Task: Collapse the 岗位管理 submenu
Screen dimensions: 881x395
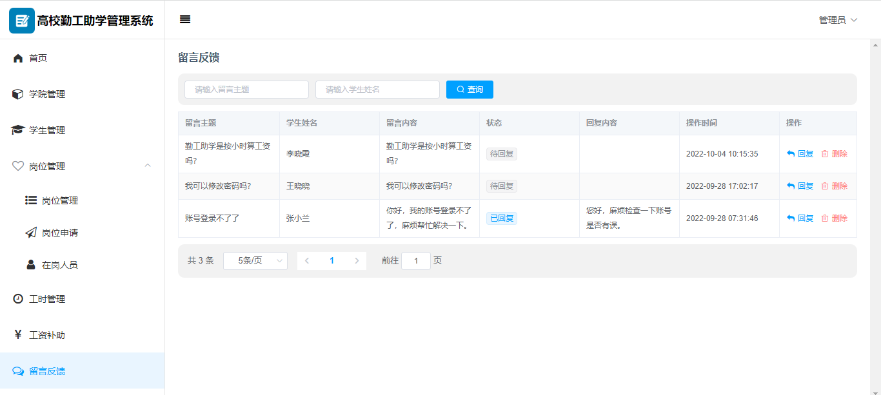Action: click(148, 166)
